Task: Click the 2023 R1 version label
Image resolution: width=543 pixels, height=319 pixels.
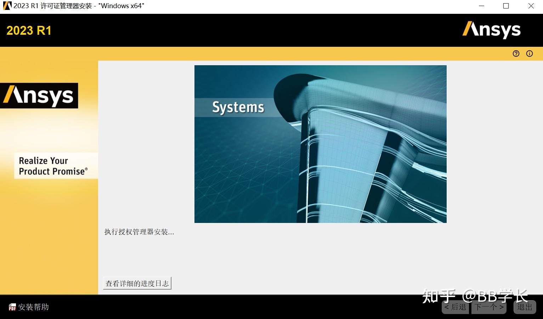Action: pyautogui.click(x=29, y=30)
